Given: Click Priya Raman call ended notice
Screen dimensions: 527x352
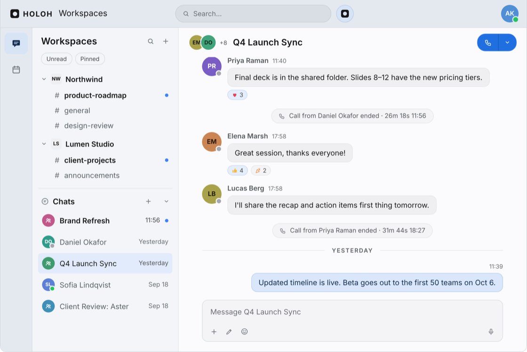Looking at the screenshot, I should click(352, 231).
